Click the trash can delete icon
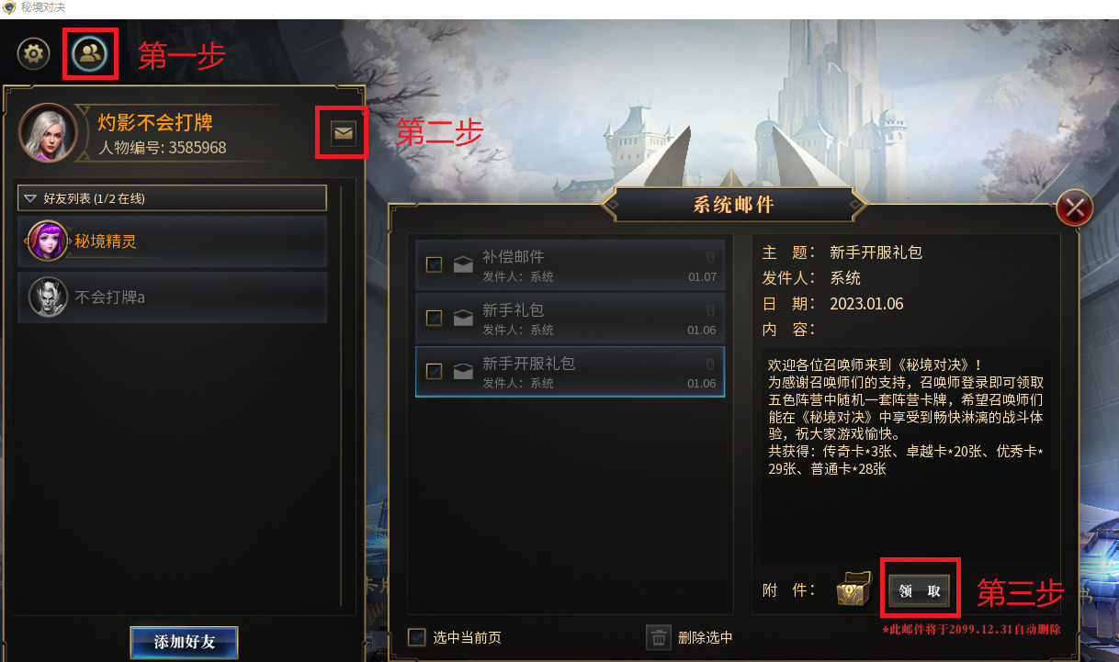Image resolution: width=1119 pixels, height=662 pixels. point(659,637)
